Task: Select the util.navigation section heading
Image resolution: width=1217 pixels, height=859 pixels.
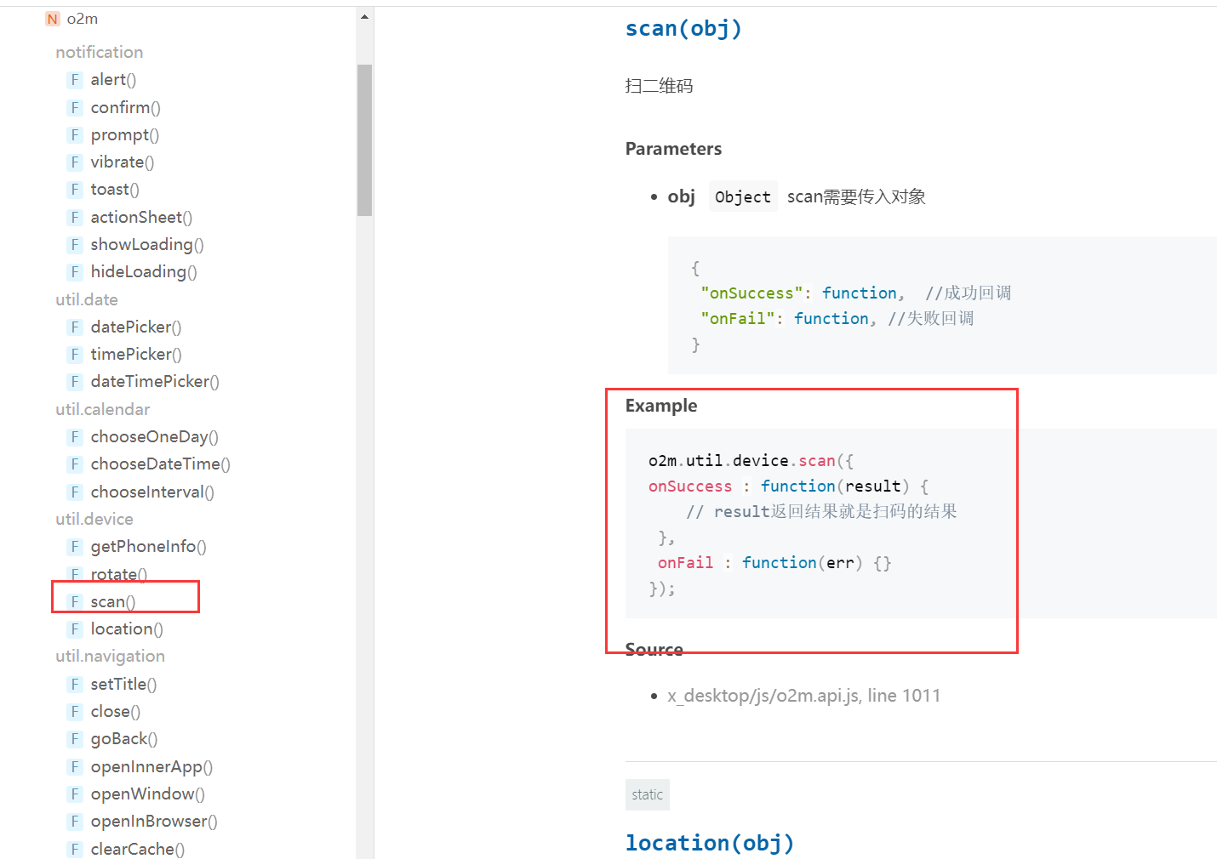Action: pyautogui.click(x=110, y=657)
